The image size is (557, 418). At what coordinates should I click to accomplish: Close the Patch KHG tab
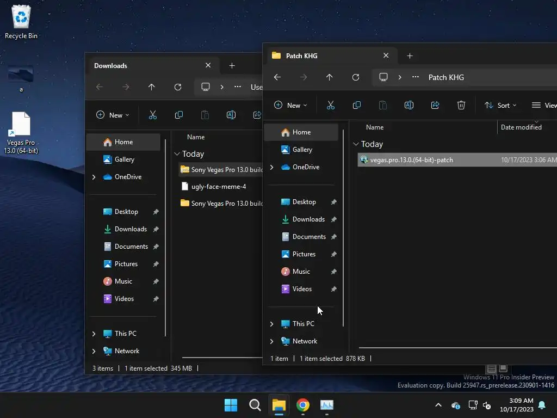(x=386, y=56)
